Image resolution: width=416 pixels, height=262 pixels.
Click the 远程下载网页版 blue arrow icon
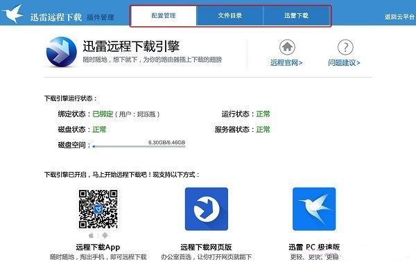(x=207, y=209)
